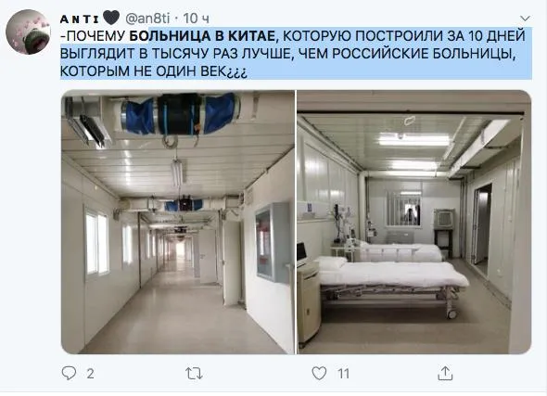Image resolution: width=547 pixels, height=396 pixels.
Task: Click the reply speech bubble icon
Action: coord(69,373)
